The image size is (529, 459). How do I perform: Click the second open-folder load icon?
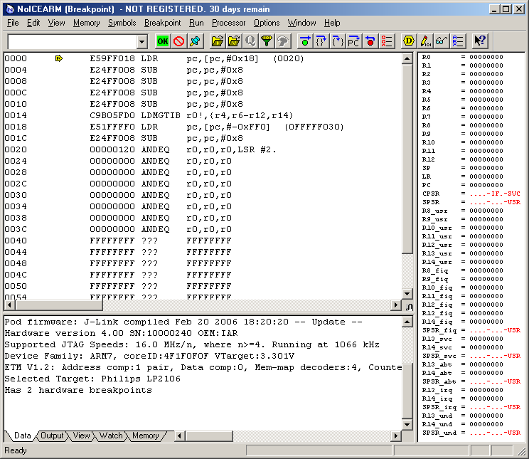pos(234,41)
